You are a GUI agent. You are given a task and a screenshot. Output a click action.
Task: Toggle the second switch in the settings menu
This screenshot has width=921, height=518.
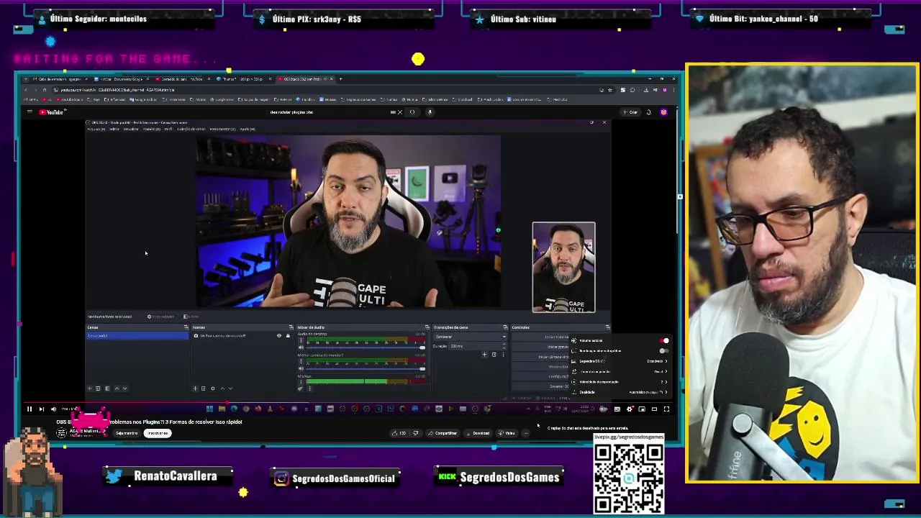coord(664,351)
